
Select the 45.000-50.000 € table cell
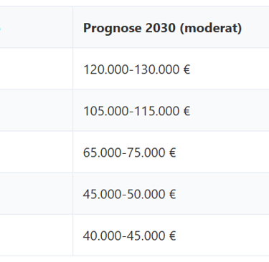pos(171,193)
